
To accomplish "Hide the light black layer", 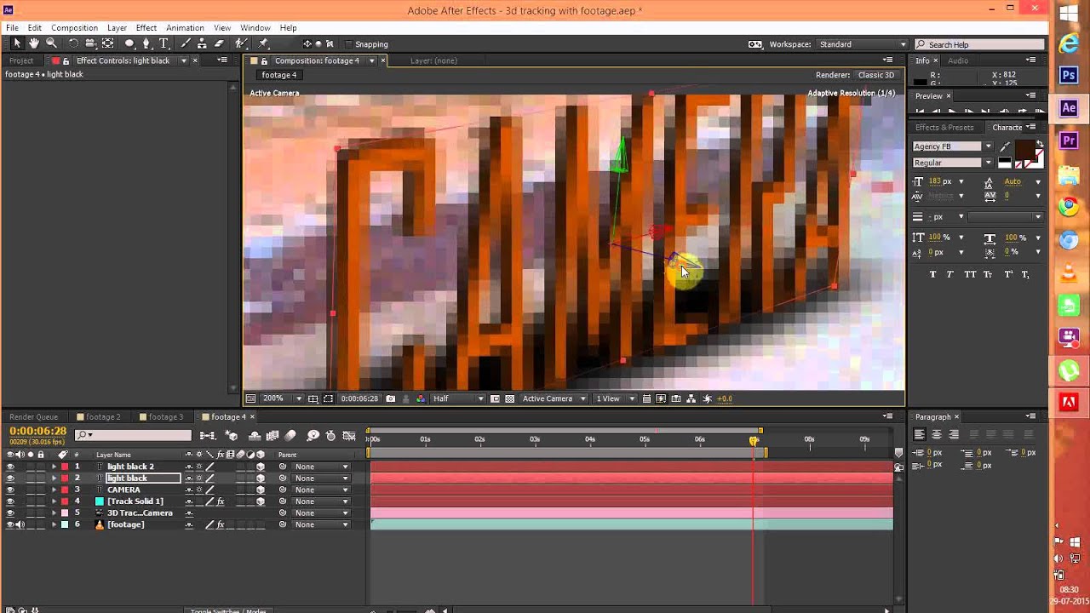I will 10,478.
